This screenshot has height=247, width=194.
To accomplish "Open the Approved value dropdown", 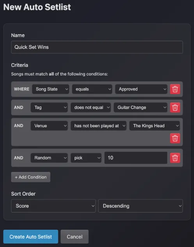I will [141, 89].
